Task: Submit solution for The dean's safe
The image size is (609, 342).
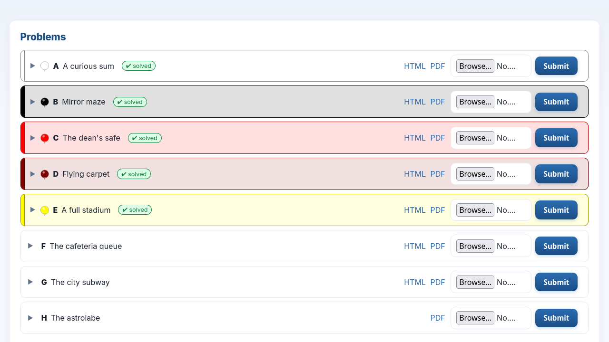Action: coord(556,138)
